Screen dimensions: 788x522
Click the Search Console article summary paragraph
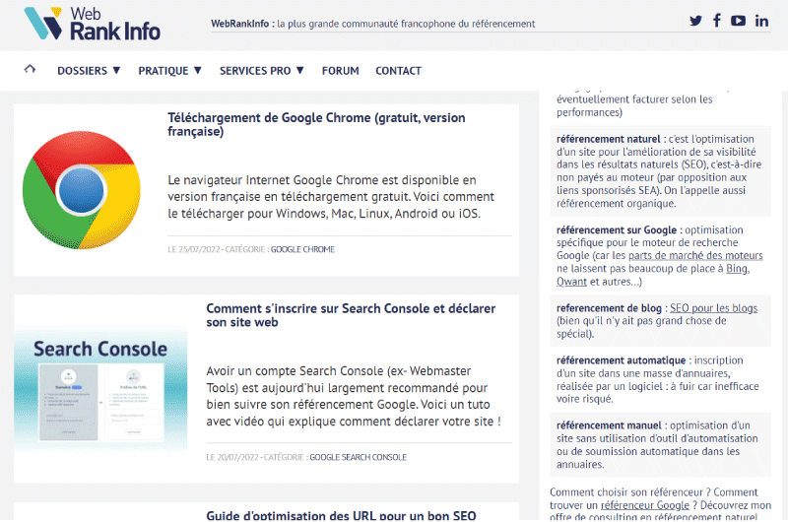pyautogui.click(x=354, y=396)
